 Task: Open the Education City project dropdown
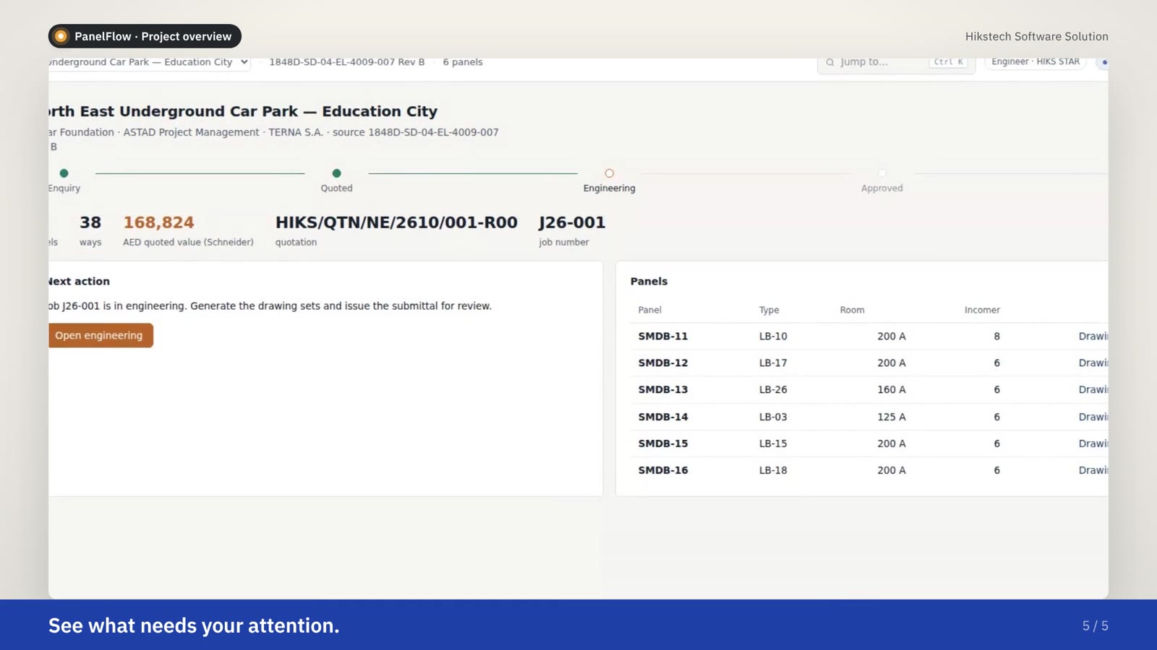tap(150, 62)
